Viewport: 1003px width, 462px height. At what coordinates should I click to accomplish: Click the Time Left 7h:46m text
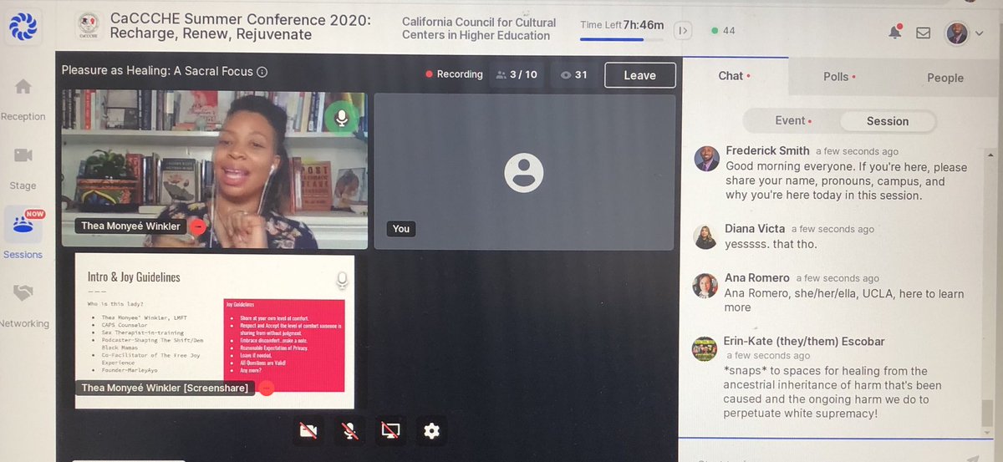coord(623,24)
